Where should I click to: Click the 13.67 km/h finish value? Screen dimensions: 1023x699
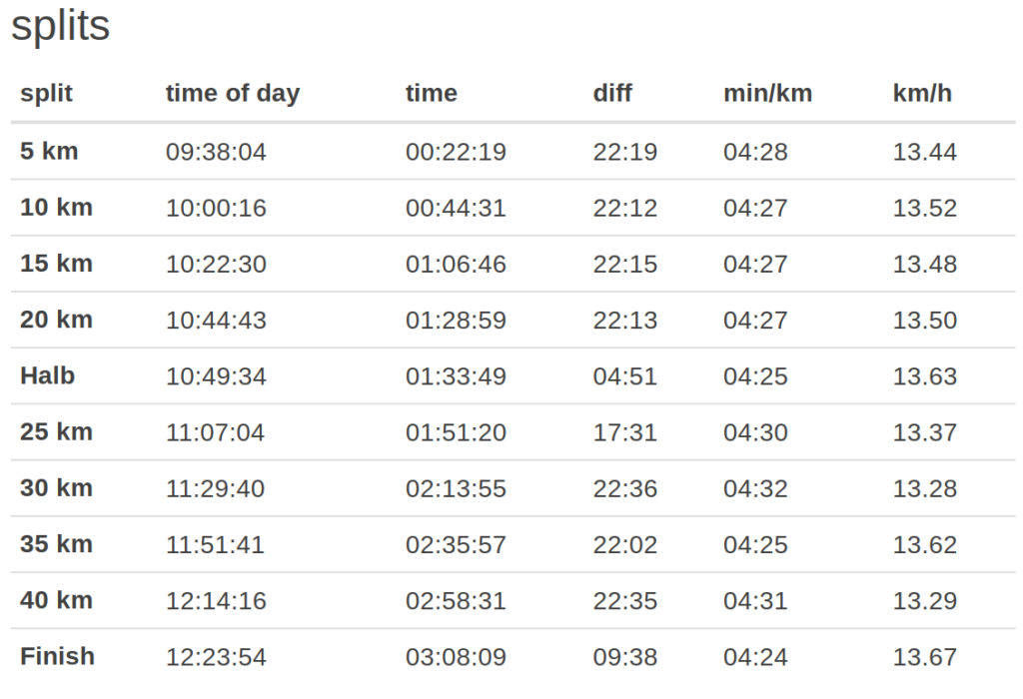click(x=924, y=658)
